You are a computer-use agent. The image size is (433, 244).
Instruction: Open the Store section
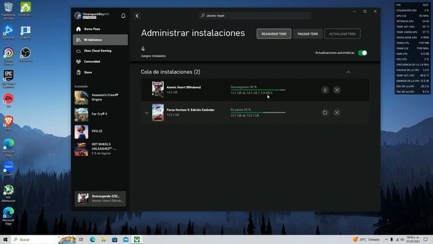tap(100, 73)
